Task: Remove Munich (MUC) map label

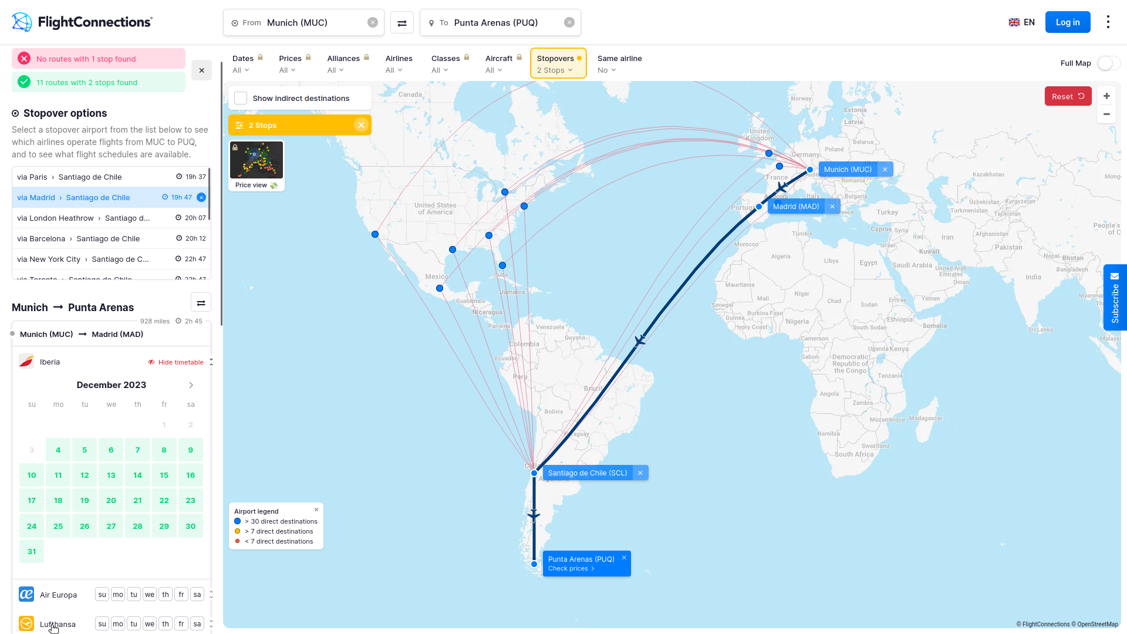Action: [885, 170]
